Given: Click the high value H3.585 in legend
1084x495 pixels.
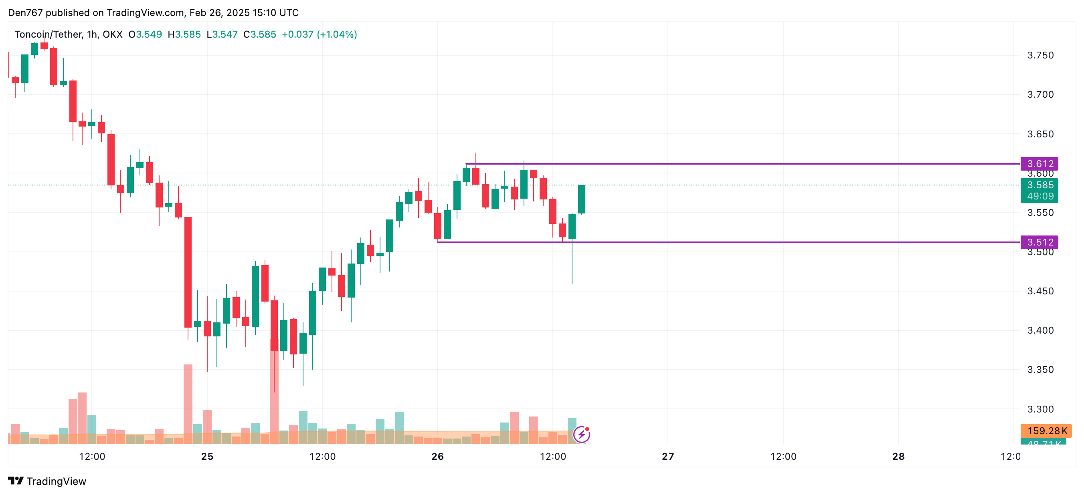Looking at the screenshot, I should (x=184, y=34).
